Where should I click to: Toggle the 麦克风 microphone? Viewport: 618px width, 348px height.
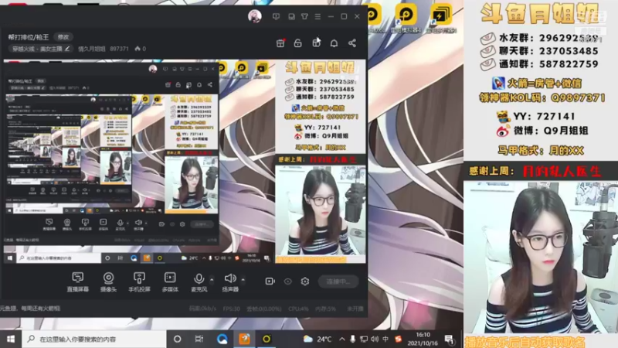(x=199, y=282)
